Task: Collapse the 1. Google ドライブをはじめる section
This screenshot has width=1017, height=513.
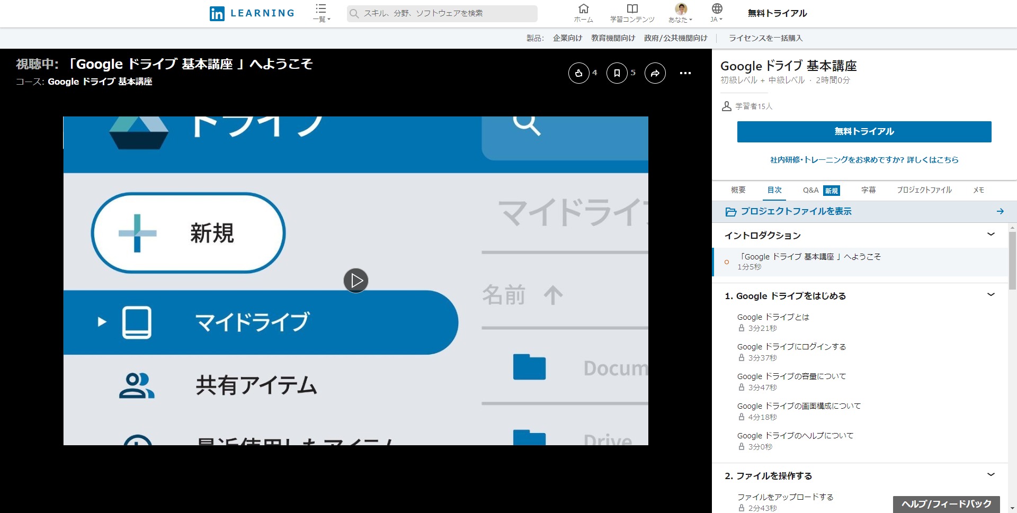Action: tap(991, 295)
